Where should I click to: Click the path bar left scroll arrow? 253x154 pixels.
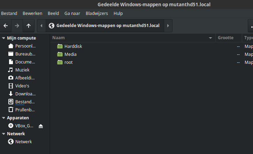coord(42,26)
